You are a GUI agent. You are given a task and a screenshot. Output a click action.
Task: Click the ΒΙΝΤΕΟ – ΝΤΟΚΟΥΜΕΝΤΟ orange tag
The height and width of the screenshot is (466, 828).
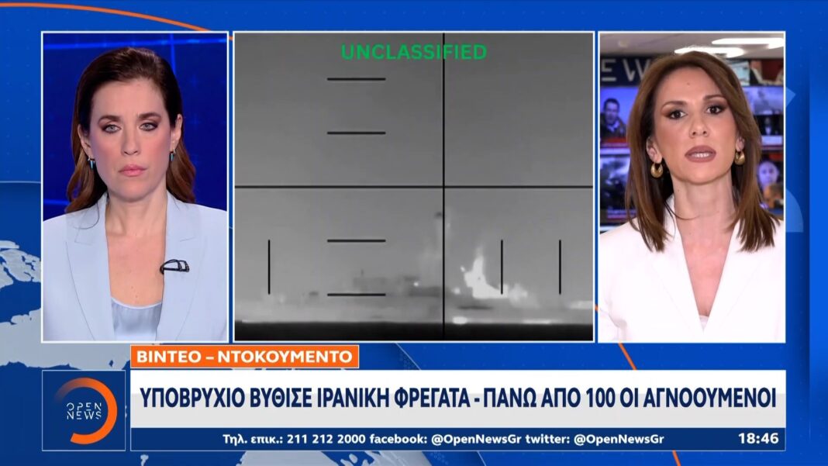[x=244, y=357]
